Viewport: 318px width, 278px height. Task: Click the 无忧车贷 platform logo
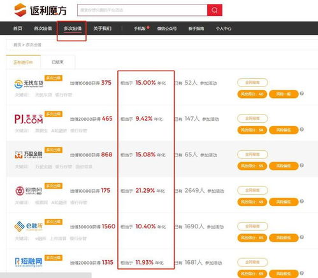click(x=29, y=84)
